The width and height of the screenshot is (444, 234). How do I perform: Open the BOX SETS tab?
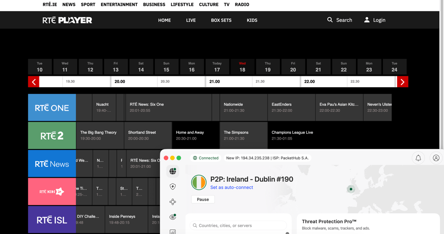221,20
